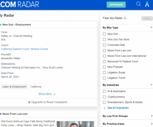
Task: Open the Radar profile logo icon
Action: [x=147, y=4]
